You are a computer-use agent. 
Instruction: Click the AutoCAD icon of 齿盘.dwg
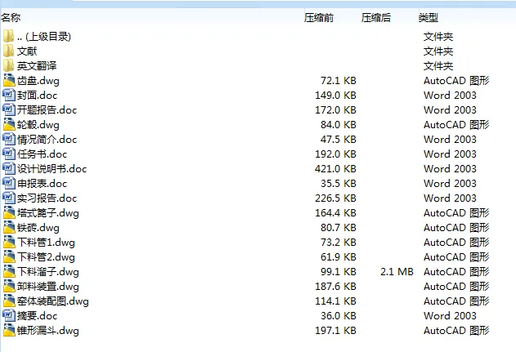click(9, 81)
